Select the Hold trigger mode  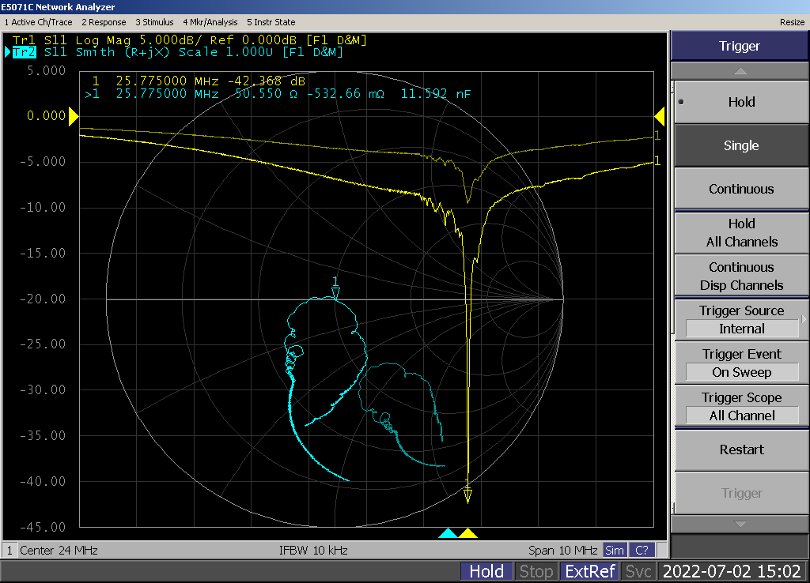tap(740, 102)
